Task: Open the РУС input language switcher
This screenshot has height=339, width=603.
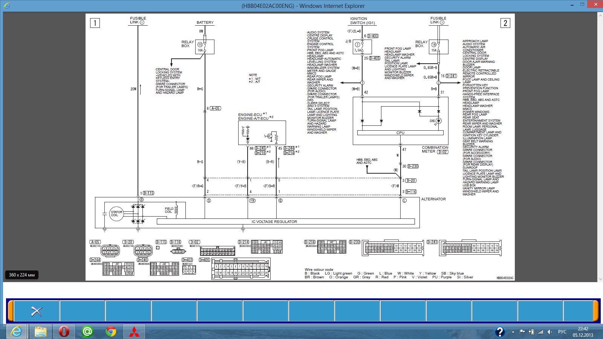Action: [x=562, y=332]
